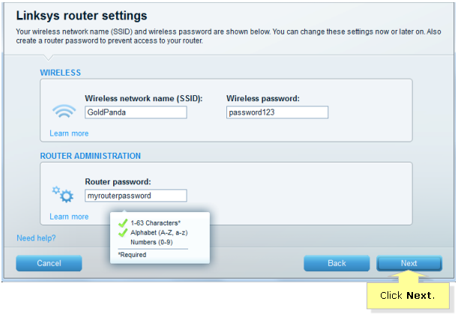
Task: Click the Router password label
Action: click(118, 182)
